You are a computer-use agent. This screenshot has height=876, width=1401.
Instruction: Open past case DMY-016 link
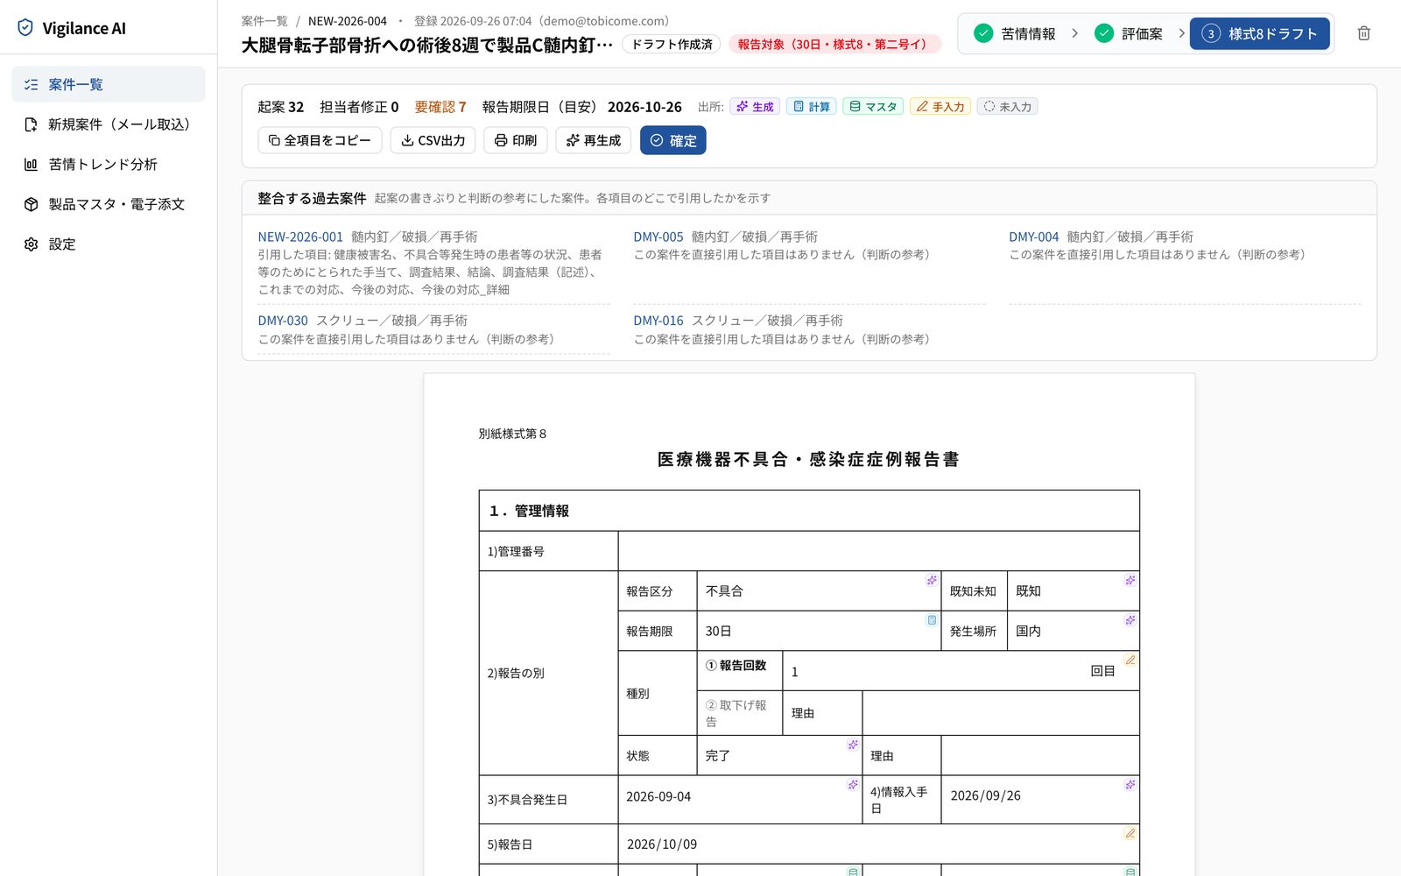pos(658,321)
